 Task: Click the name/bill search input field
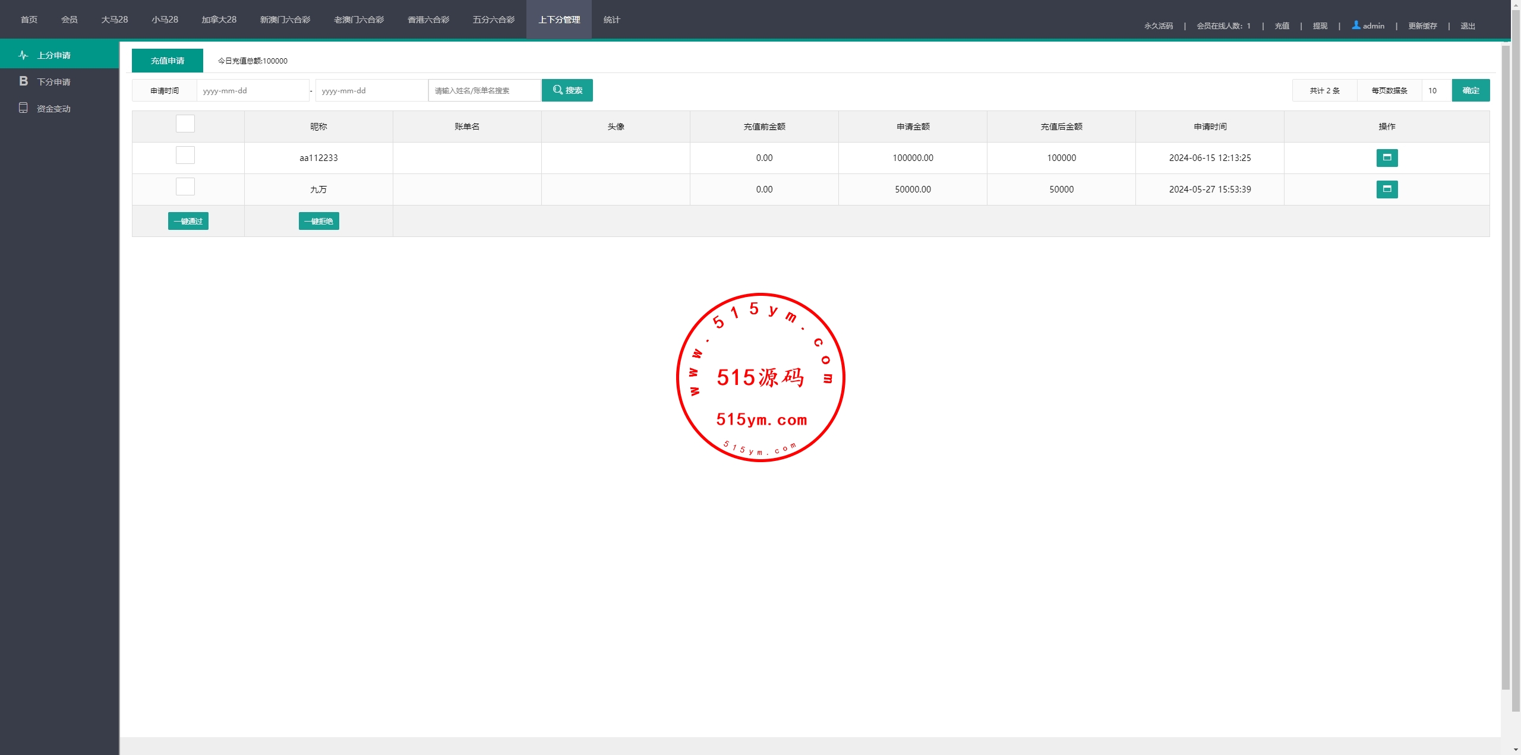[x=484, y=90]
